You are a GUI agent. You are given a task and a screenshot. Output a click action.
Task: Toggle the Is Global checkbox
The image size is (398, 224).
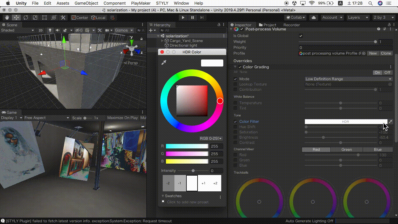(301, 36)
